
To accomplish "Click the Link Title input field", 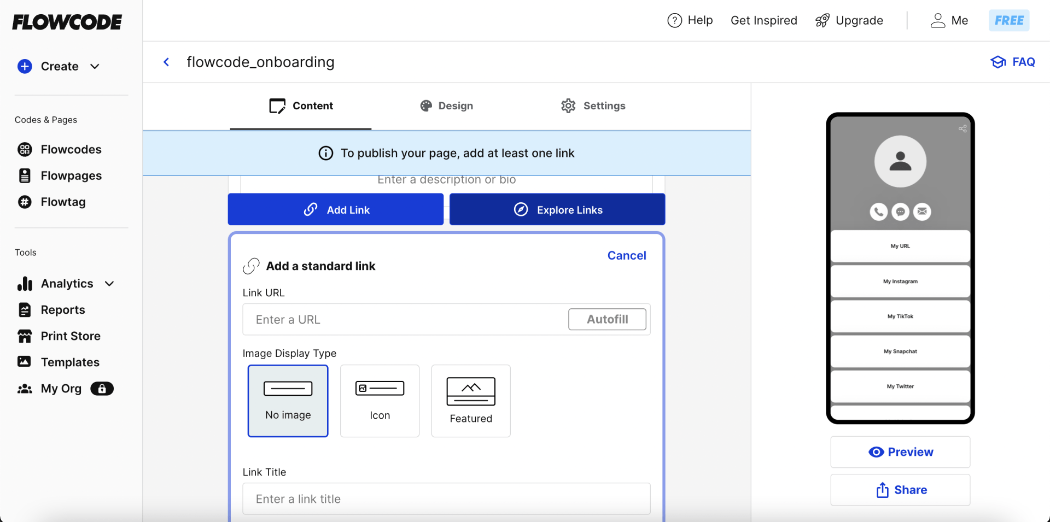I will (x=447, y=498).
